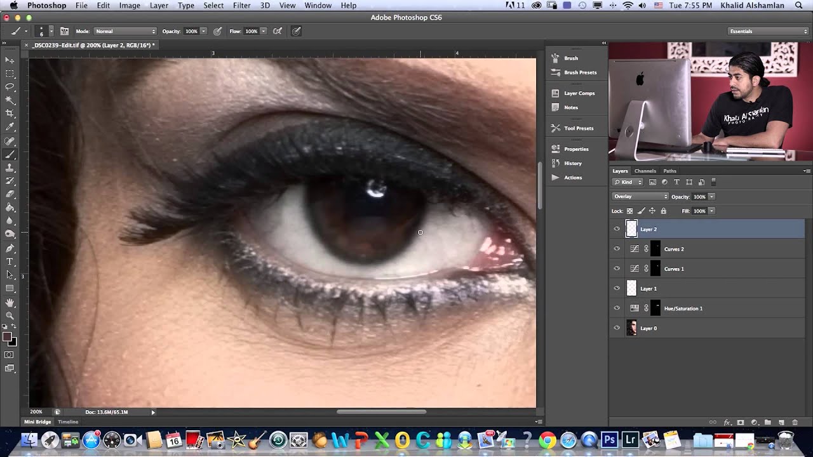Click the Delete layer trash icon

795,422
